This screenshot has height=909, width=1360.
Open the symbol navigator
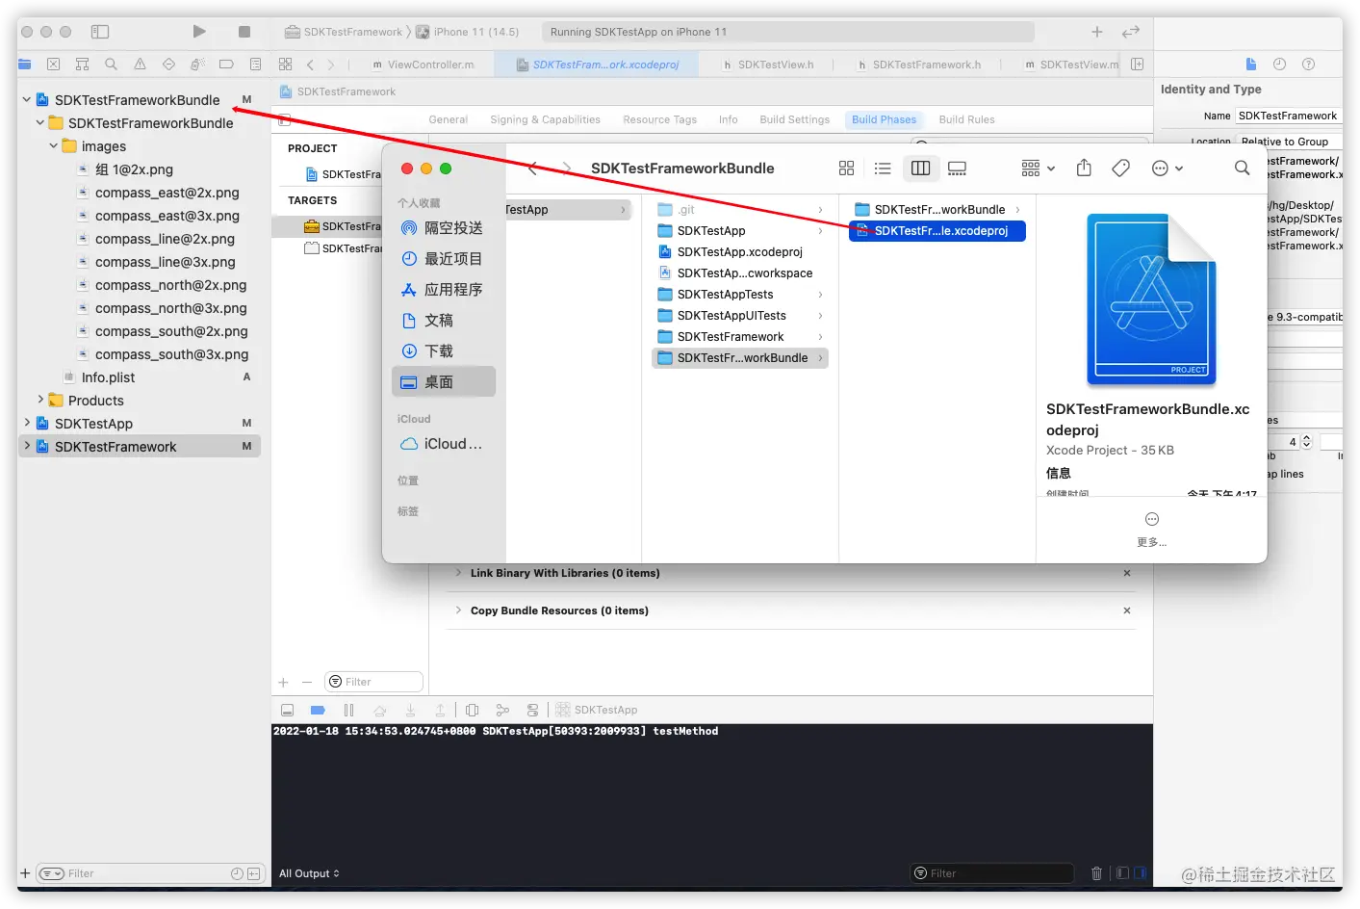tap(83, 65)
